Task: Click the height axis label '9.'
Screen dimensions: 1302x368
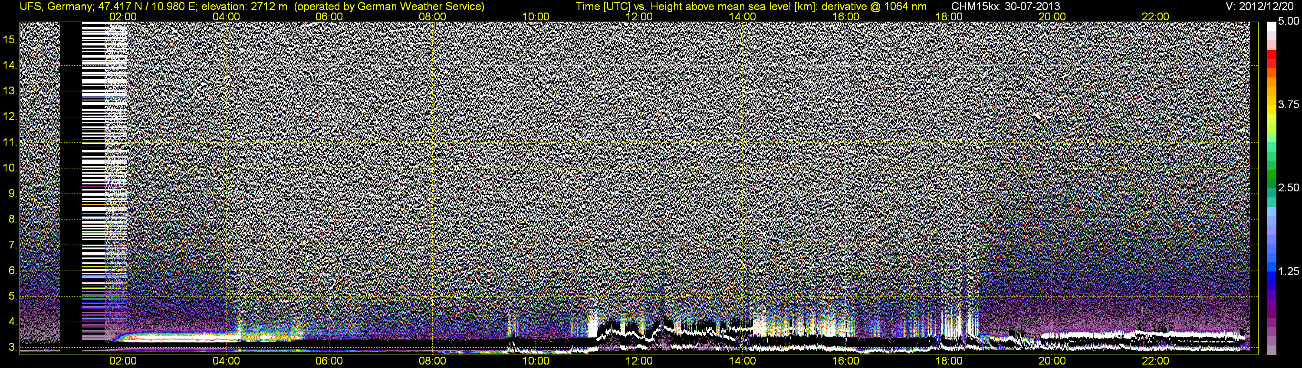Action: coord(13,194)
